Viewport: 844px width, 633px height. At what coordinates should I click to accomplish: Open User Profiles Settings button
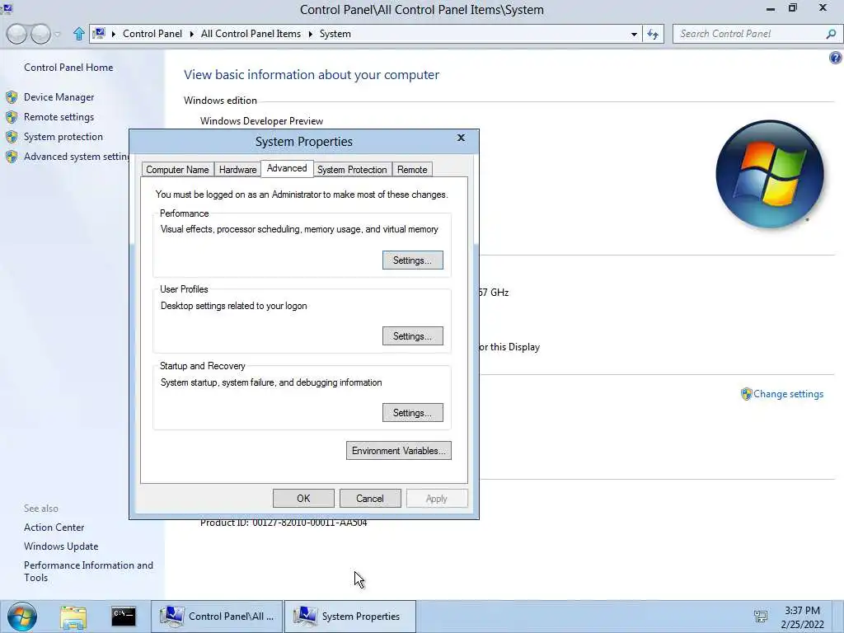click(413, 336)
